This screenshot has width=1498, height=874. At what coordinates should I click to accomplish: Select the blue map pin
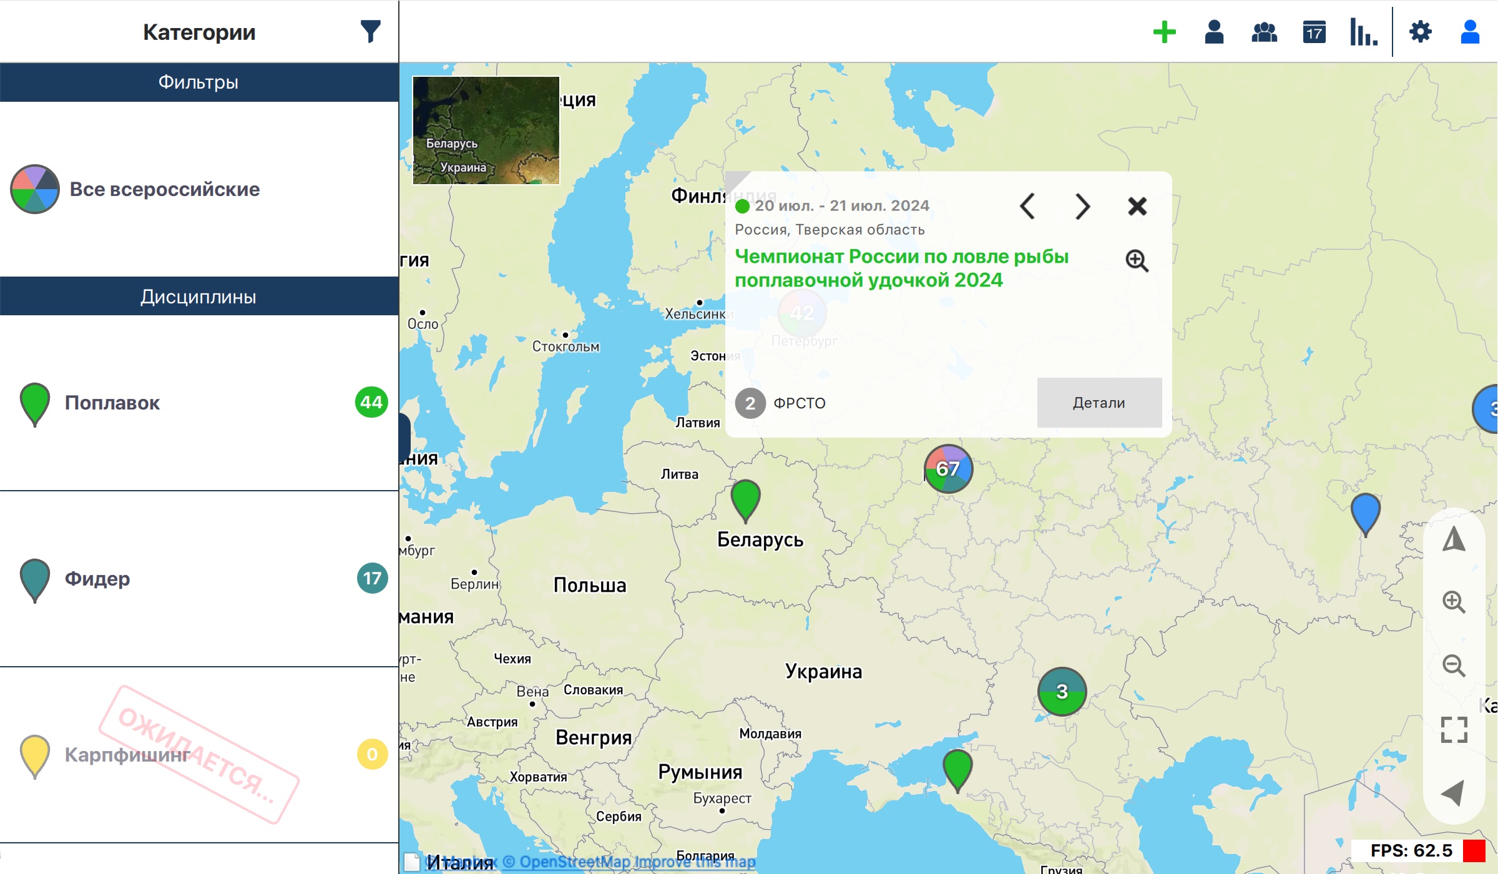pos(1365,514)
